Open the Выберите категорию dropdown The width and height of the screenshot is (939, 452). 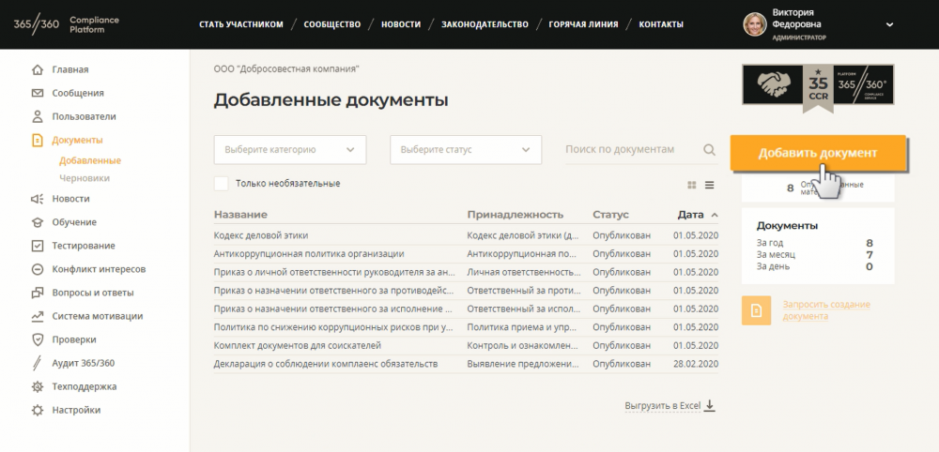click(290, 149)
